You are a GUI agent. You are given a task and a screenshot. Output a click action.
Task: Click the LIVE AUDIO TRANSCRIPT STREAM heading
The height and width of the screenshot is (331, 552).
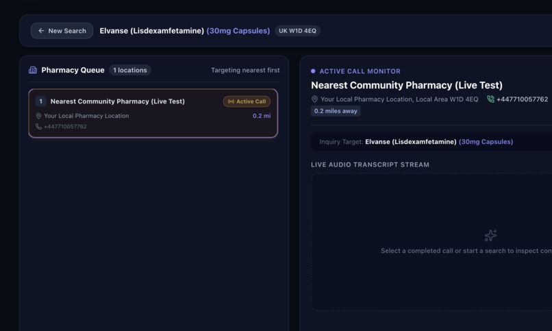370,164
